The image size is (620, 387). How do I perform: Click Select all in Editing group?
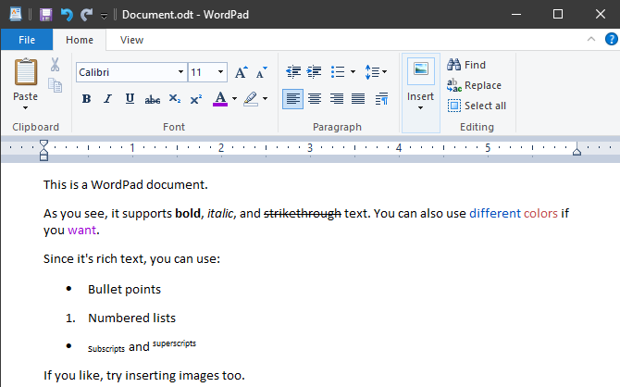[x=477, y=106]
